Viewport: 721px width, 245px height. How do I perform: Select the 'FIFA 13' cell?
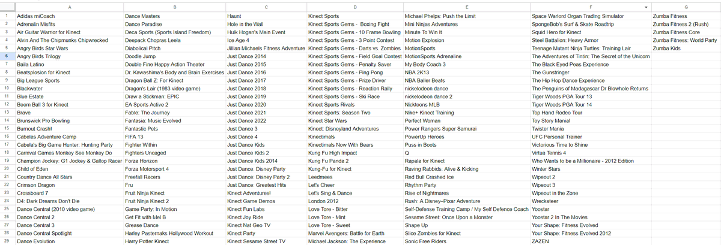pos(174,137)
